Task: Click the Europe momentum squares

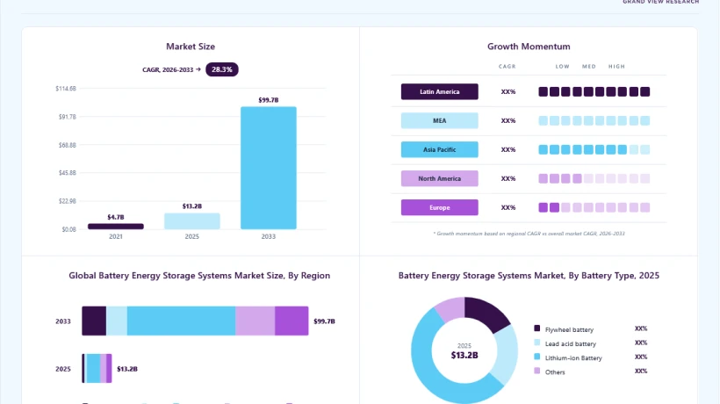Action: point(594,207)
